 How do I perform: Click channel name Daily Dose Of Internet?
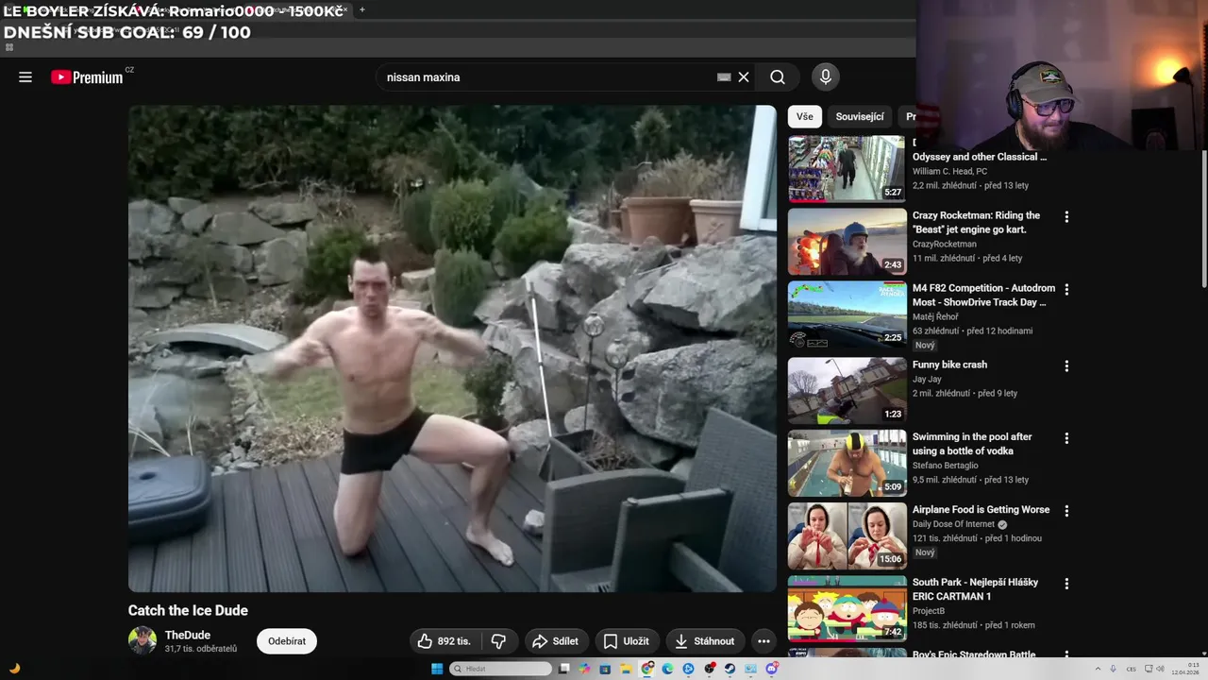(953, 524)
